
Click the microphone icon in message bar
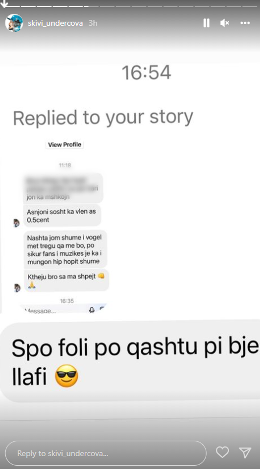click(x=92, y=310)
